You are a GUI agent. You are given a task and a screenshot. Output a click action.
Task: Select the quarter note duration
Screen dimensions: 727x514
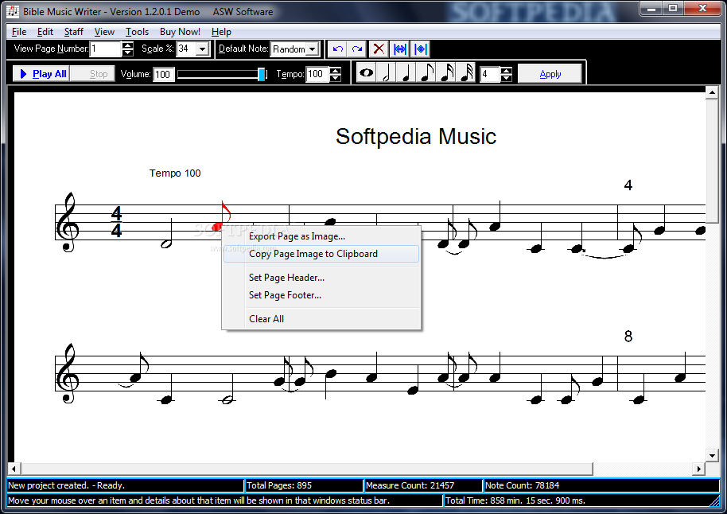click(x=406, y=73)
